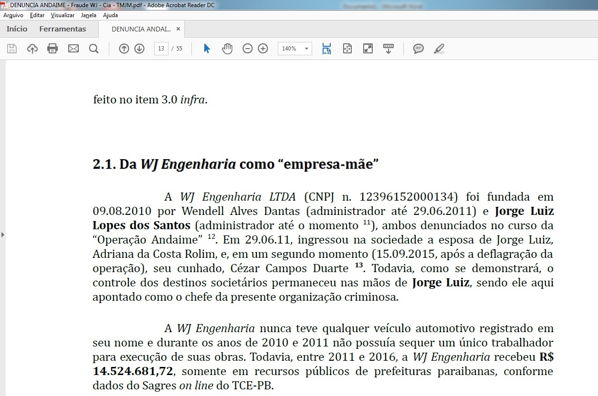Send file by email envelope icon
598x396 pixels.
73,49
